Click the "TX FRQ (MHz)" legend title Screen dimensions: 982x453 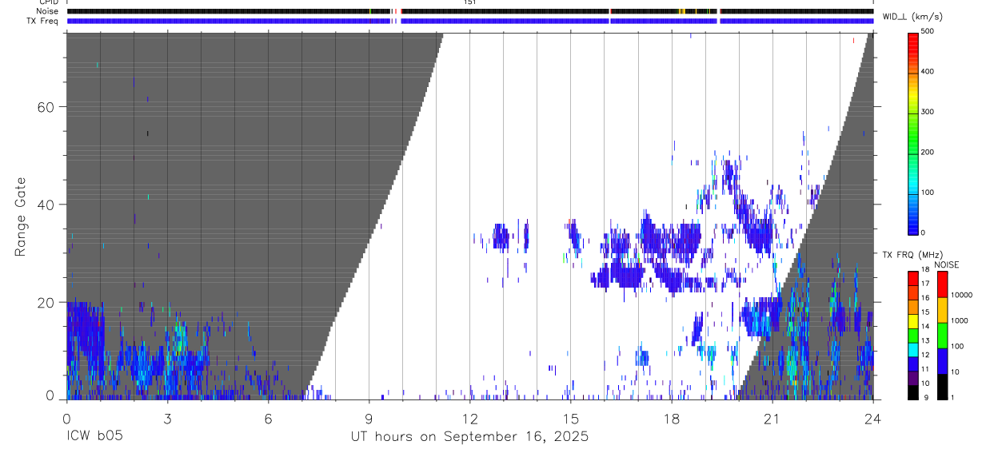tap(911, 255)
